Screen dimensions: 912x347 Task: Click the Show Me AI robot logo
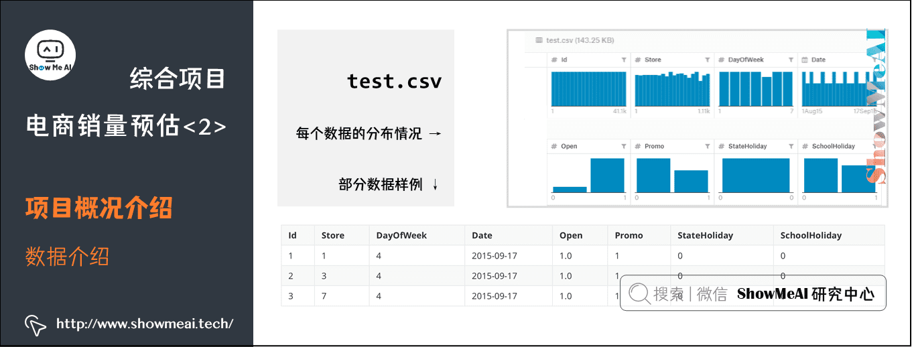tap(50, 54)
